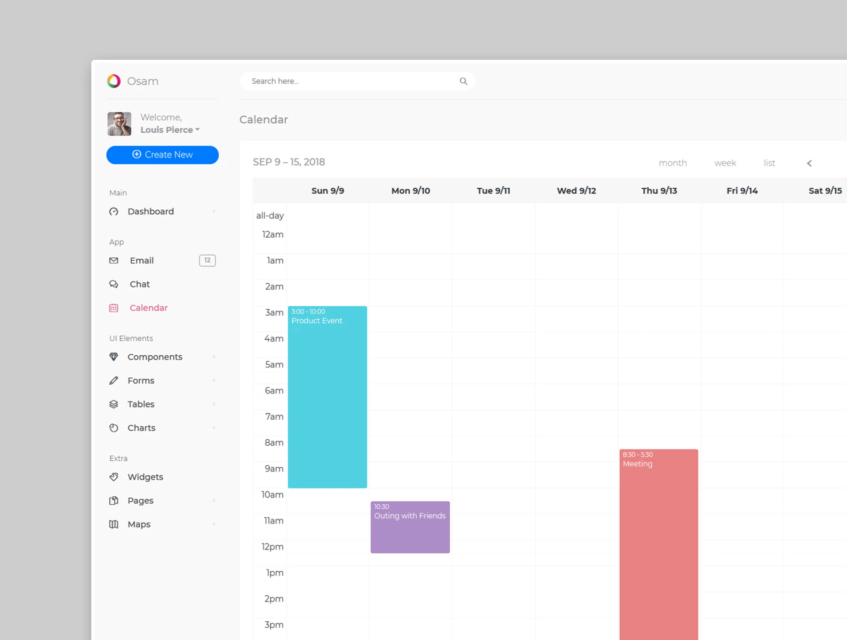Click the Thu 9/13 column header
The width and height of the screenshot is (847, 640).
[x=659, y=191]
